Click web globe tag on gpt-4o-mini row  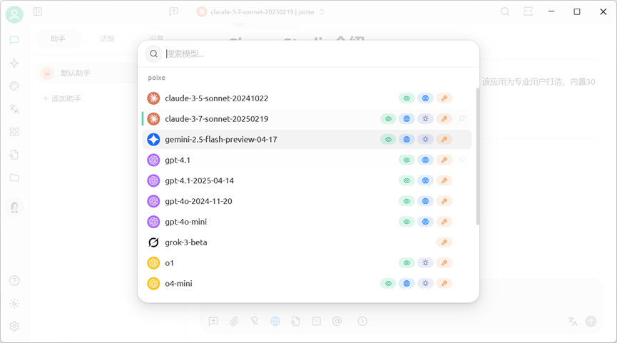coord(425,222)
